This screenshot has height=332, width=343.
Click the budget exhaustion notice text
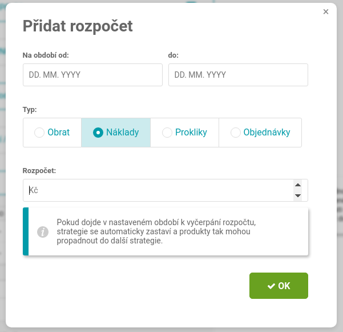156,231
